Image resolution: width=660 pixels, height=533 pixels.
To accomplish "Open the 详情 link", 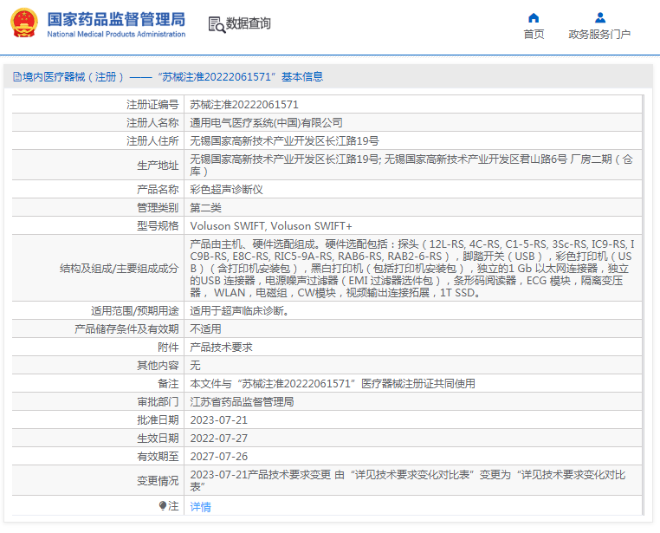I will 200,506.
